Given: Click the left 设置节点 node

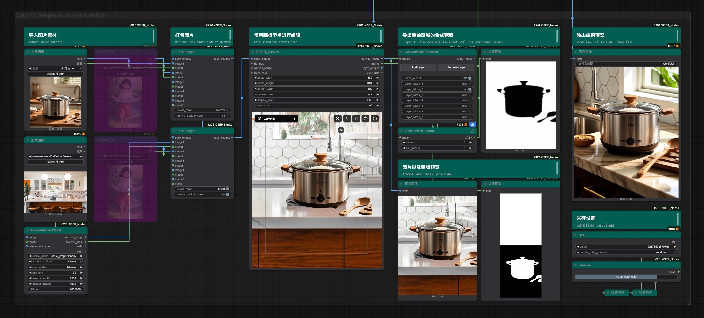Looking at the screenshot, I should (617, 293).
